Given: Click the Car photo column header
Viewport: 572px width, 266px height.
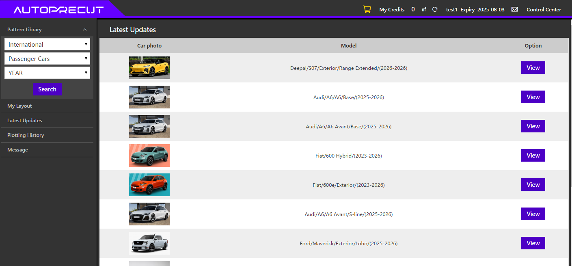Looking at the screenshot, I should pyautogui.click(x=149, y=45).
